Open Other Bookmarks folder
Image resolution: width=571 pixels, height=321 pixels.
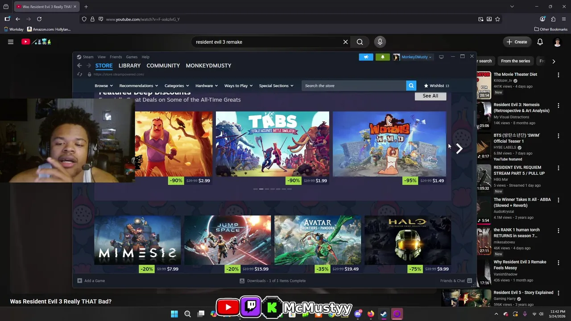click(x=551, y=29)
